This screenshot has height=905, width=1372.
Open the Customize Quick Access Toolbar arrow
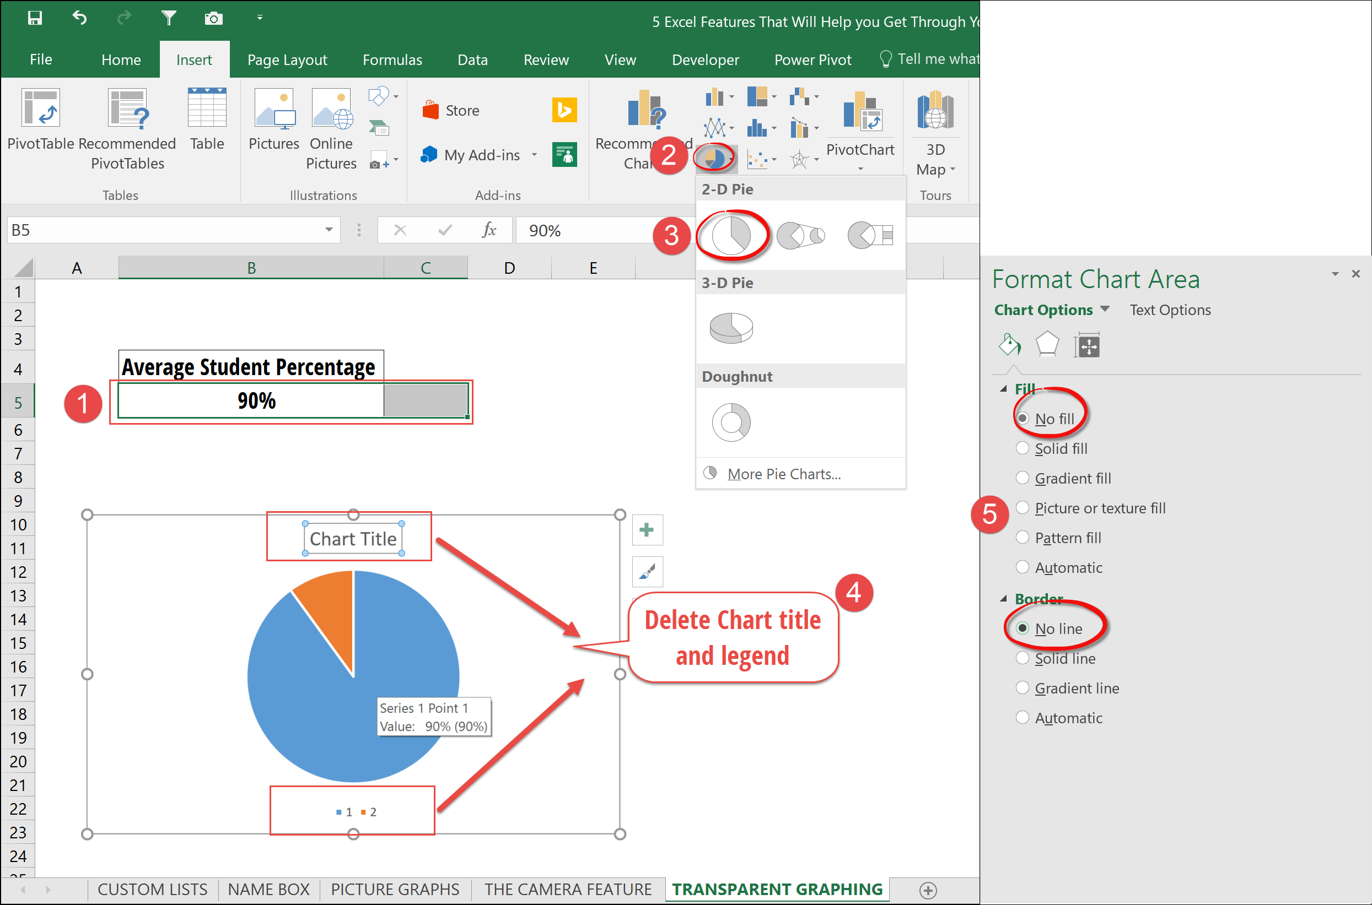[x=260, y=18]
